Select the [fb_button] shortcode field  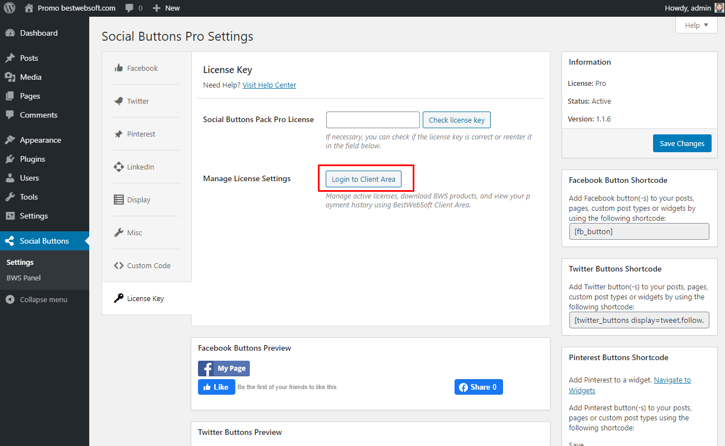tap(639, 231)
